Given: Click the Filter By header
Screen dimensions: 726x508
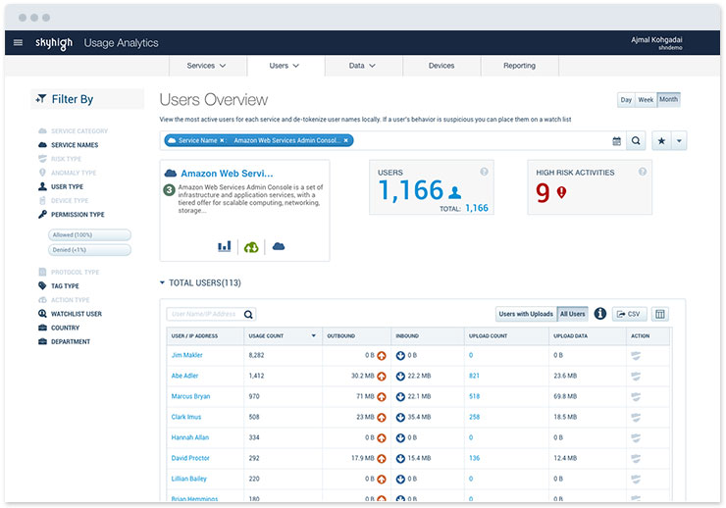Looking at the screenshot, I should pos(87,99).
